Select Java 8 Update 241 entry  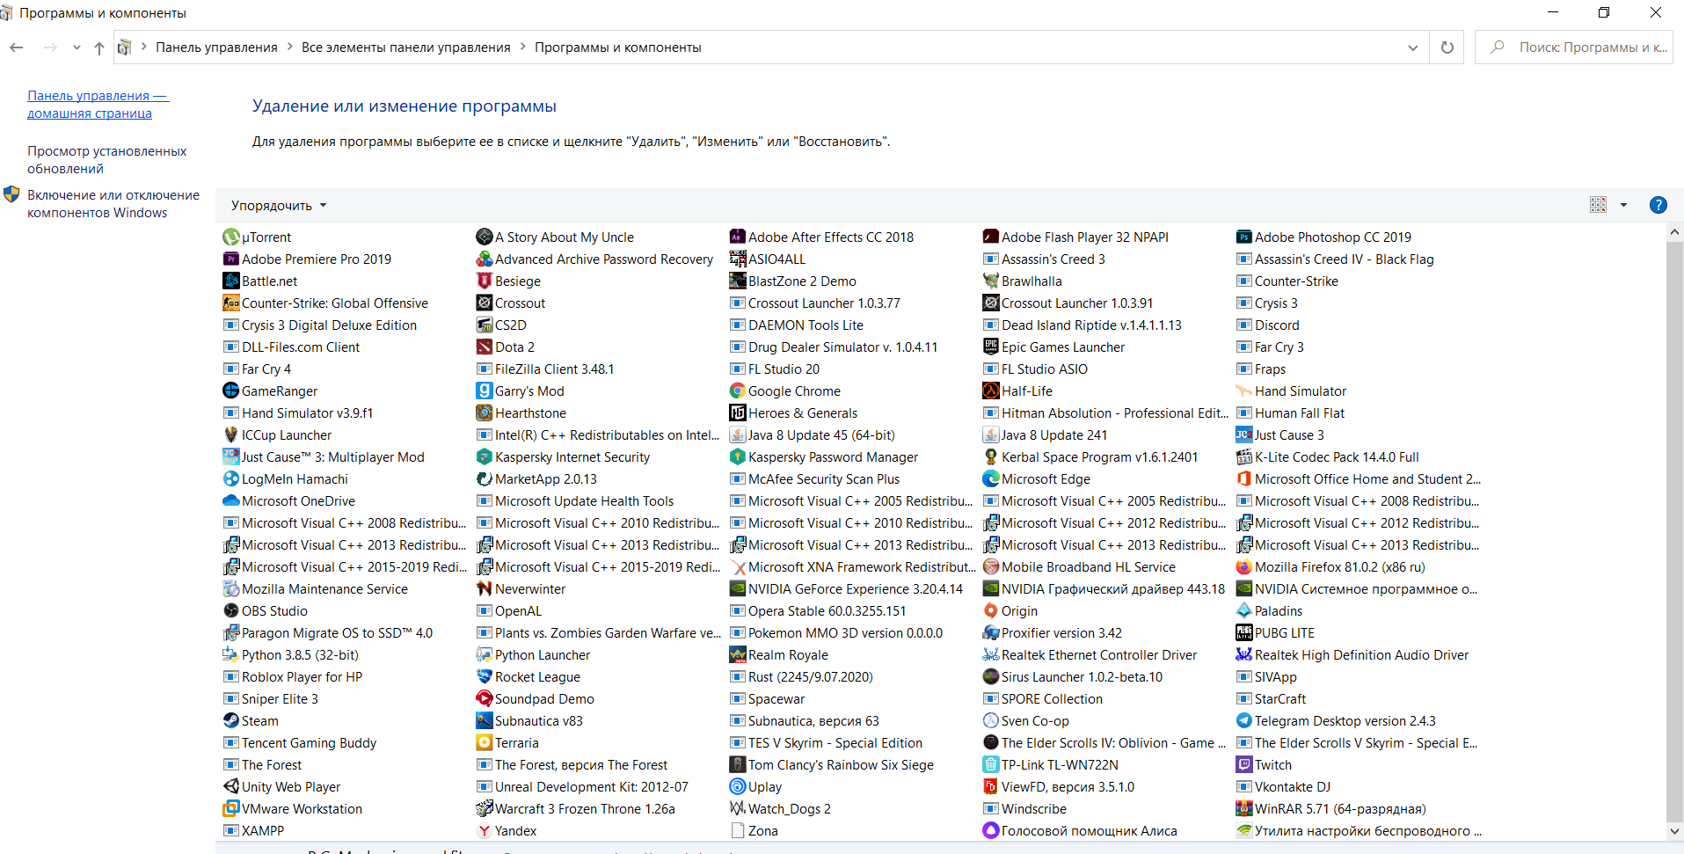click(x=1045, y=435)
